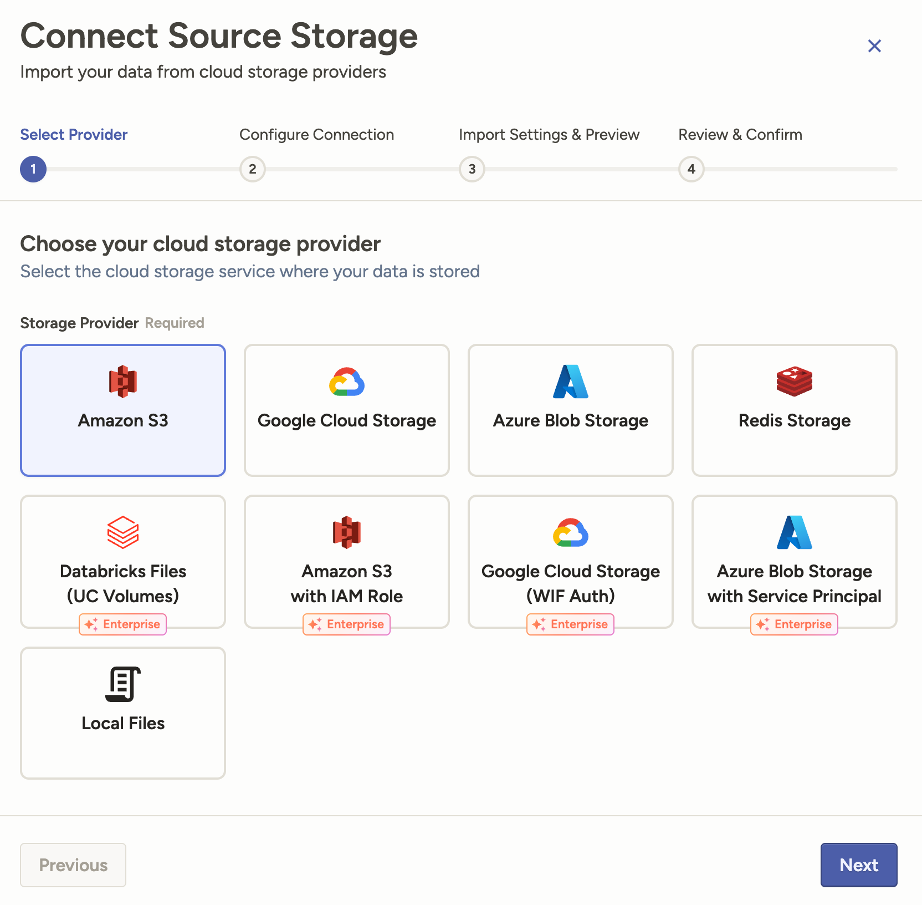Open the Review & Confirm step
The width and height of the screenshot is (922, 905).
740,135
